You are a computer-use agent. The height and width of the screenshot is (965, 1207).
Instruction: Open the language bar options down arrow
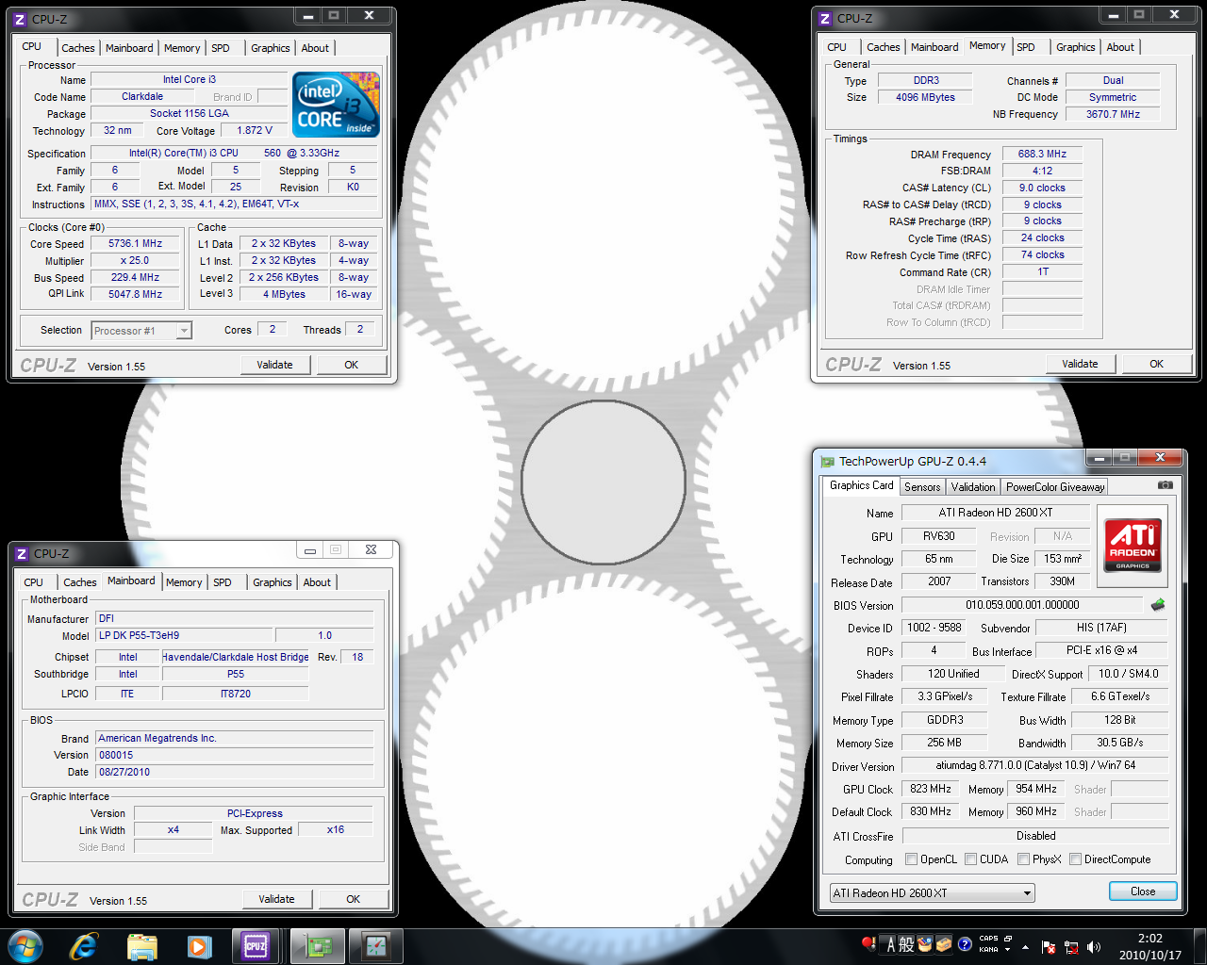(x=1008, y=950)
